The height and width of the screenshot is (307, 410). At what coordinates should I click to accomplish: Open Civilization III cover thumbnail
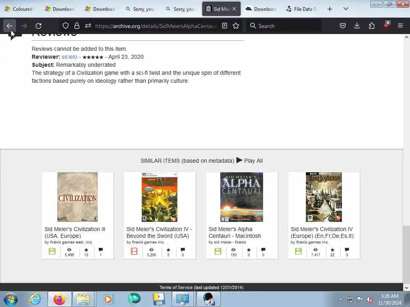[77, 197]
